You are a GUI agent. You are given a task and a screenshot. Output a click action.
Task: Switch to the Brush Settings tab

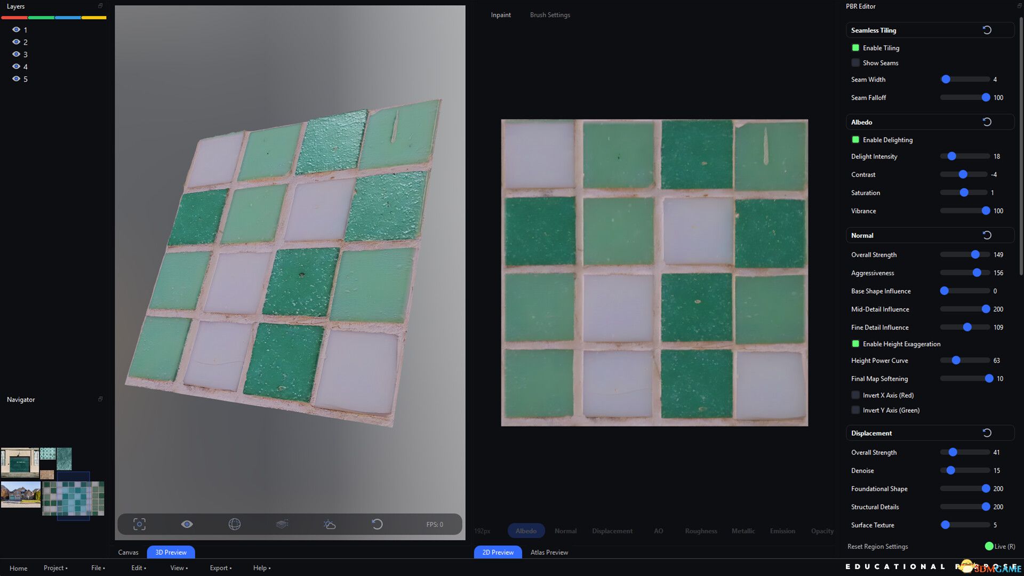(x=549, y=14)
